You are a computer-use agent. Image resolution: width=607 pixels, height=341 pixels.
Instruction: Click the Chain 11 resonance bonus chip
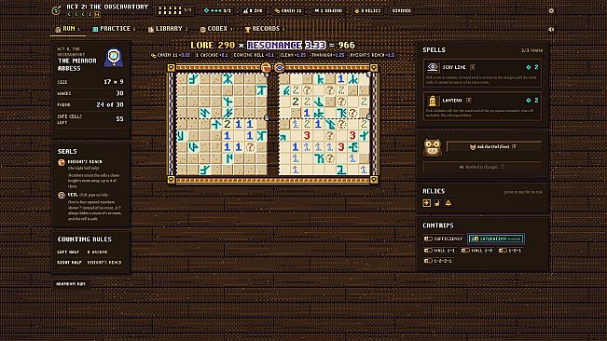171,55
